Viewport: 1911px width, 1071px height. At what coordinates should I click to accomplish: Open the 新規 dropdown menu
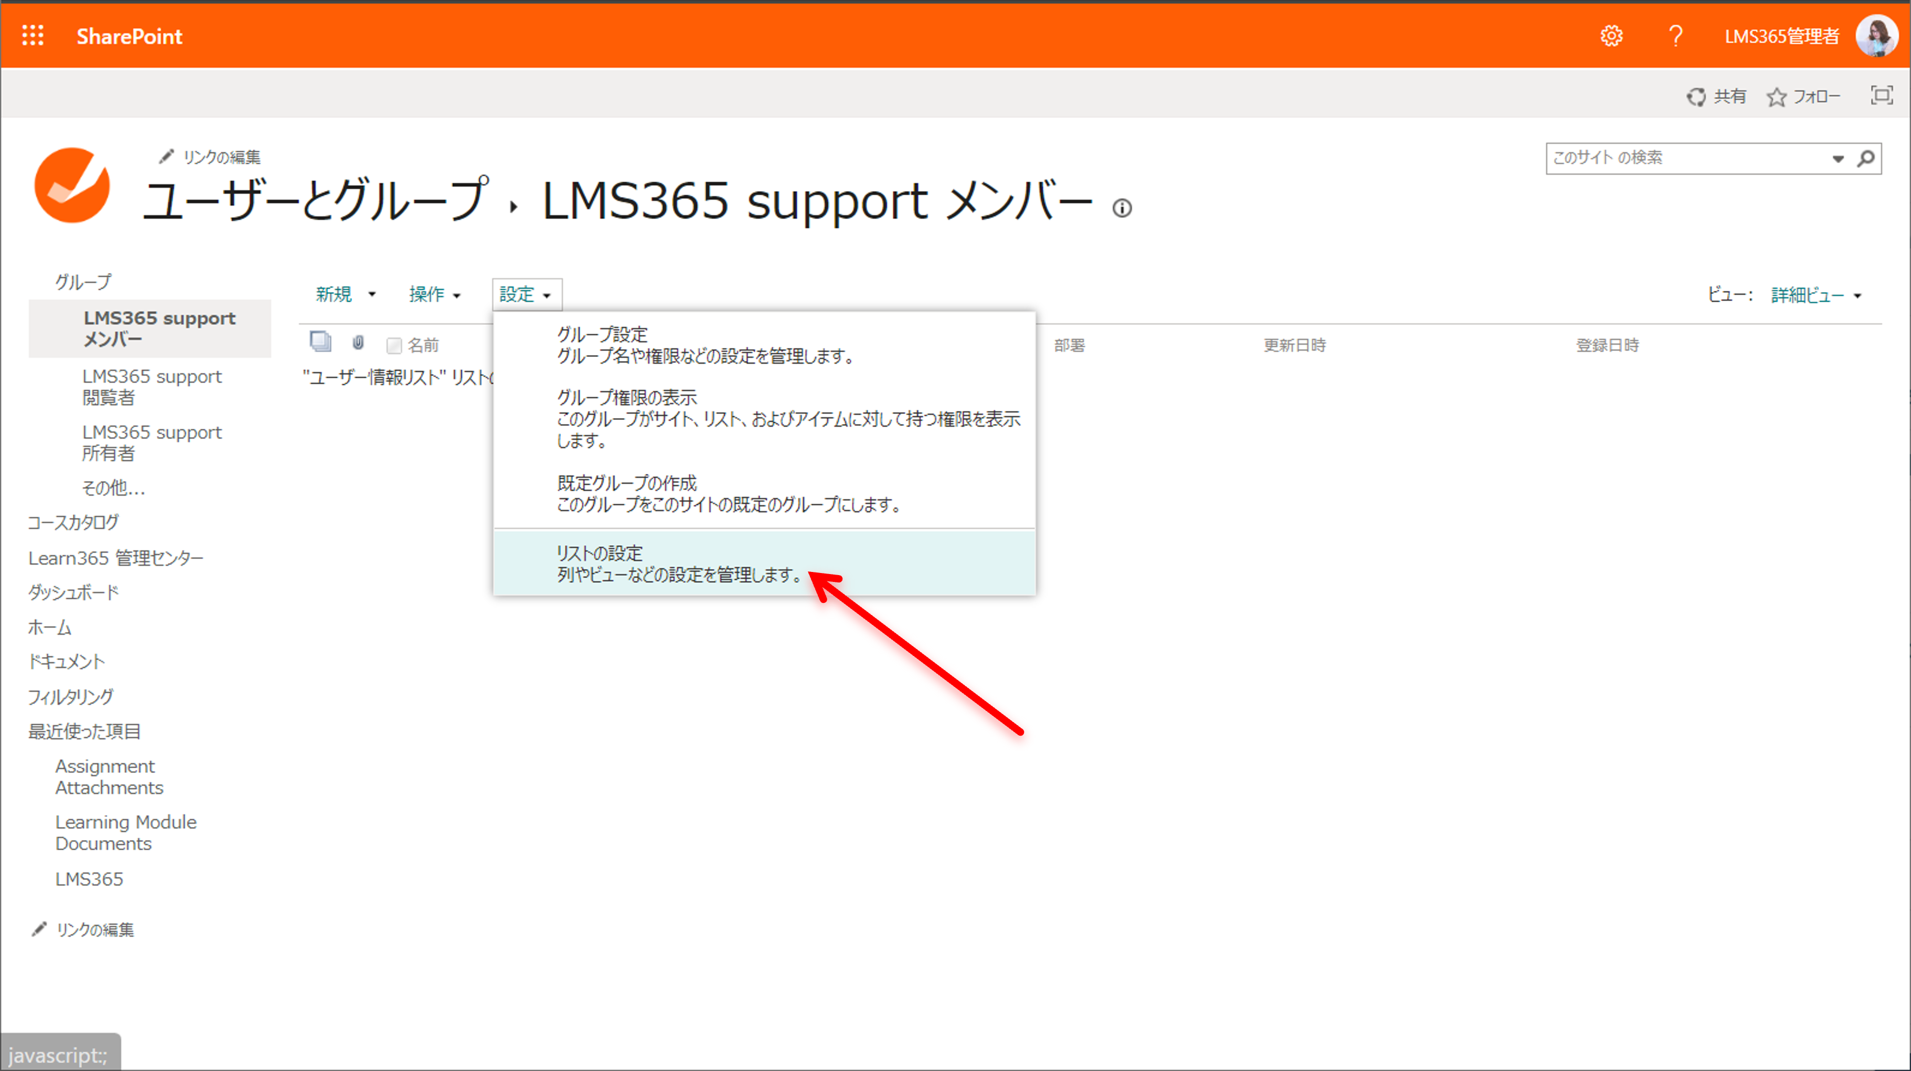346,294
